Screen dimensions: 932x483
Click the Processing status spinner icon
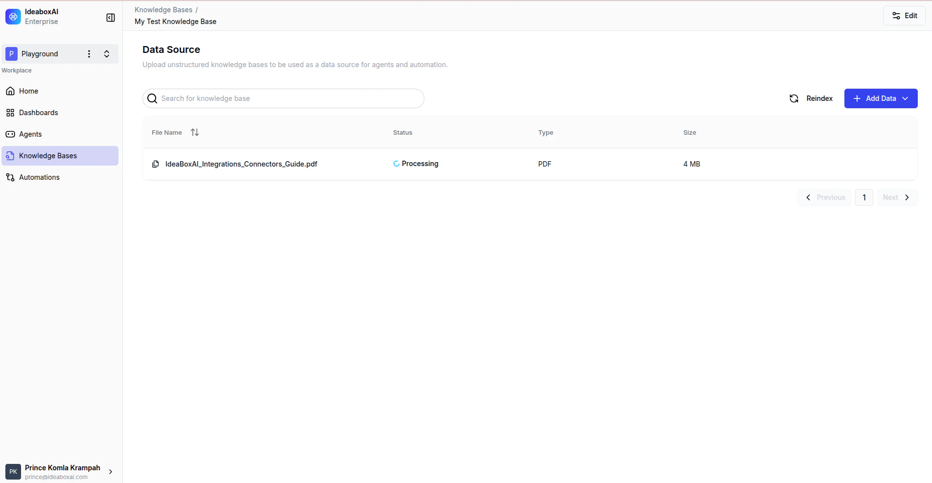396,164
